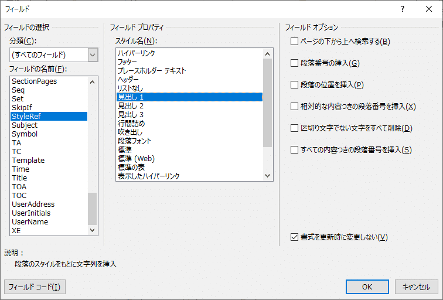The height and width of the screenshot is (300, 443).
Task: Close the フィールド dialog
Action: tap(429, 9)
